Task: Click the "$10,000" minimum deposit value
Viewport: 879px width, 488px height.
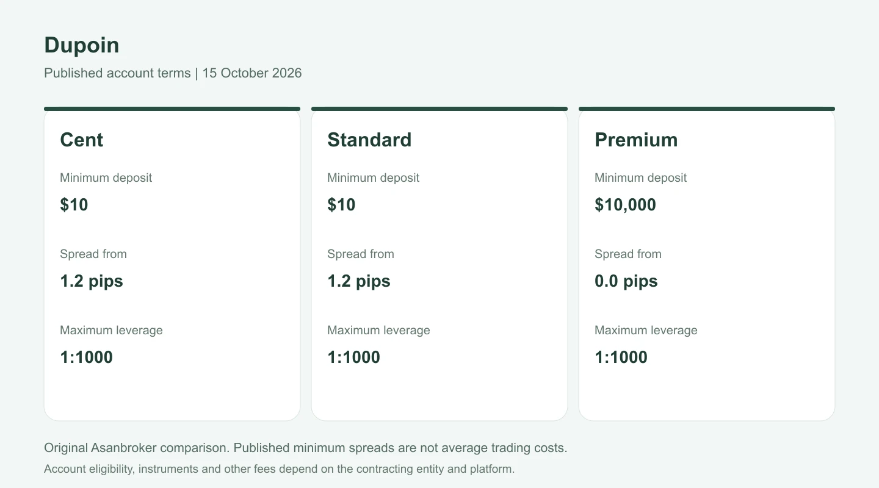Action: [625, 204]
